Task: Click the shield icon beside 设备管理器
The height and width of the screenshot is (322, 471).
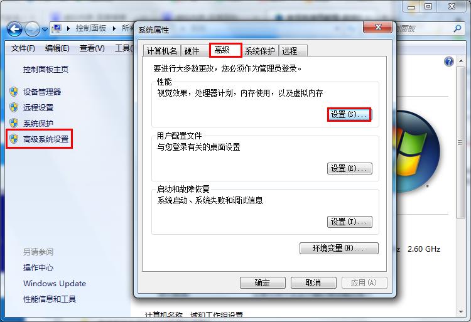Action: click(x=14, y=92)
